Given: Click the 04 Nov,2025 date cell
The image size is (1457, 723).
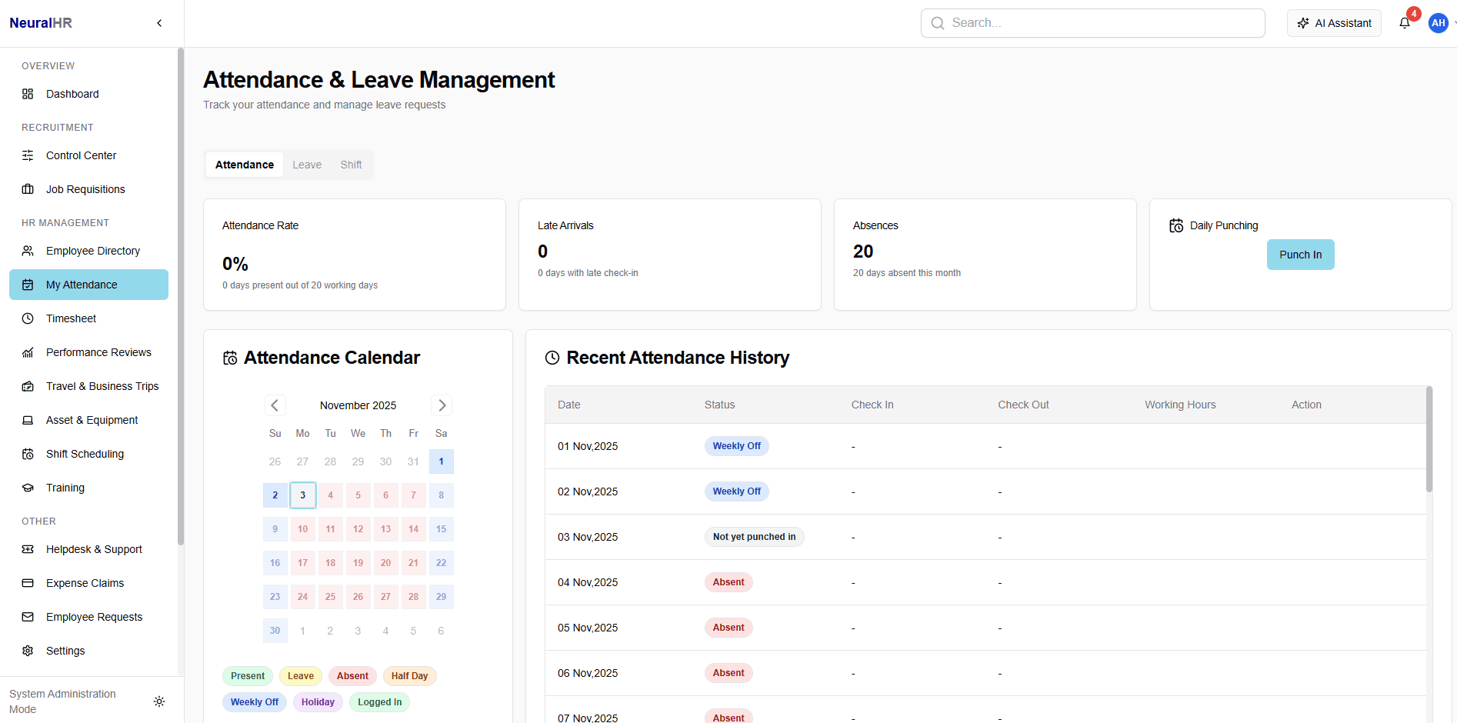Looking at the screenshot, I should point(588,582).
